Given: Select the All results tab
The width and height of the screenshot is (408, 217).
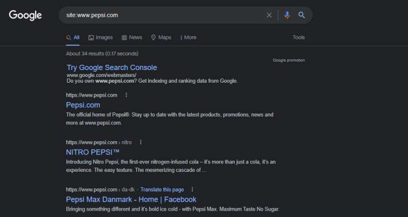Looking at the screenshot, I should (73, 38).
